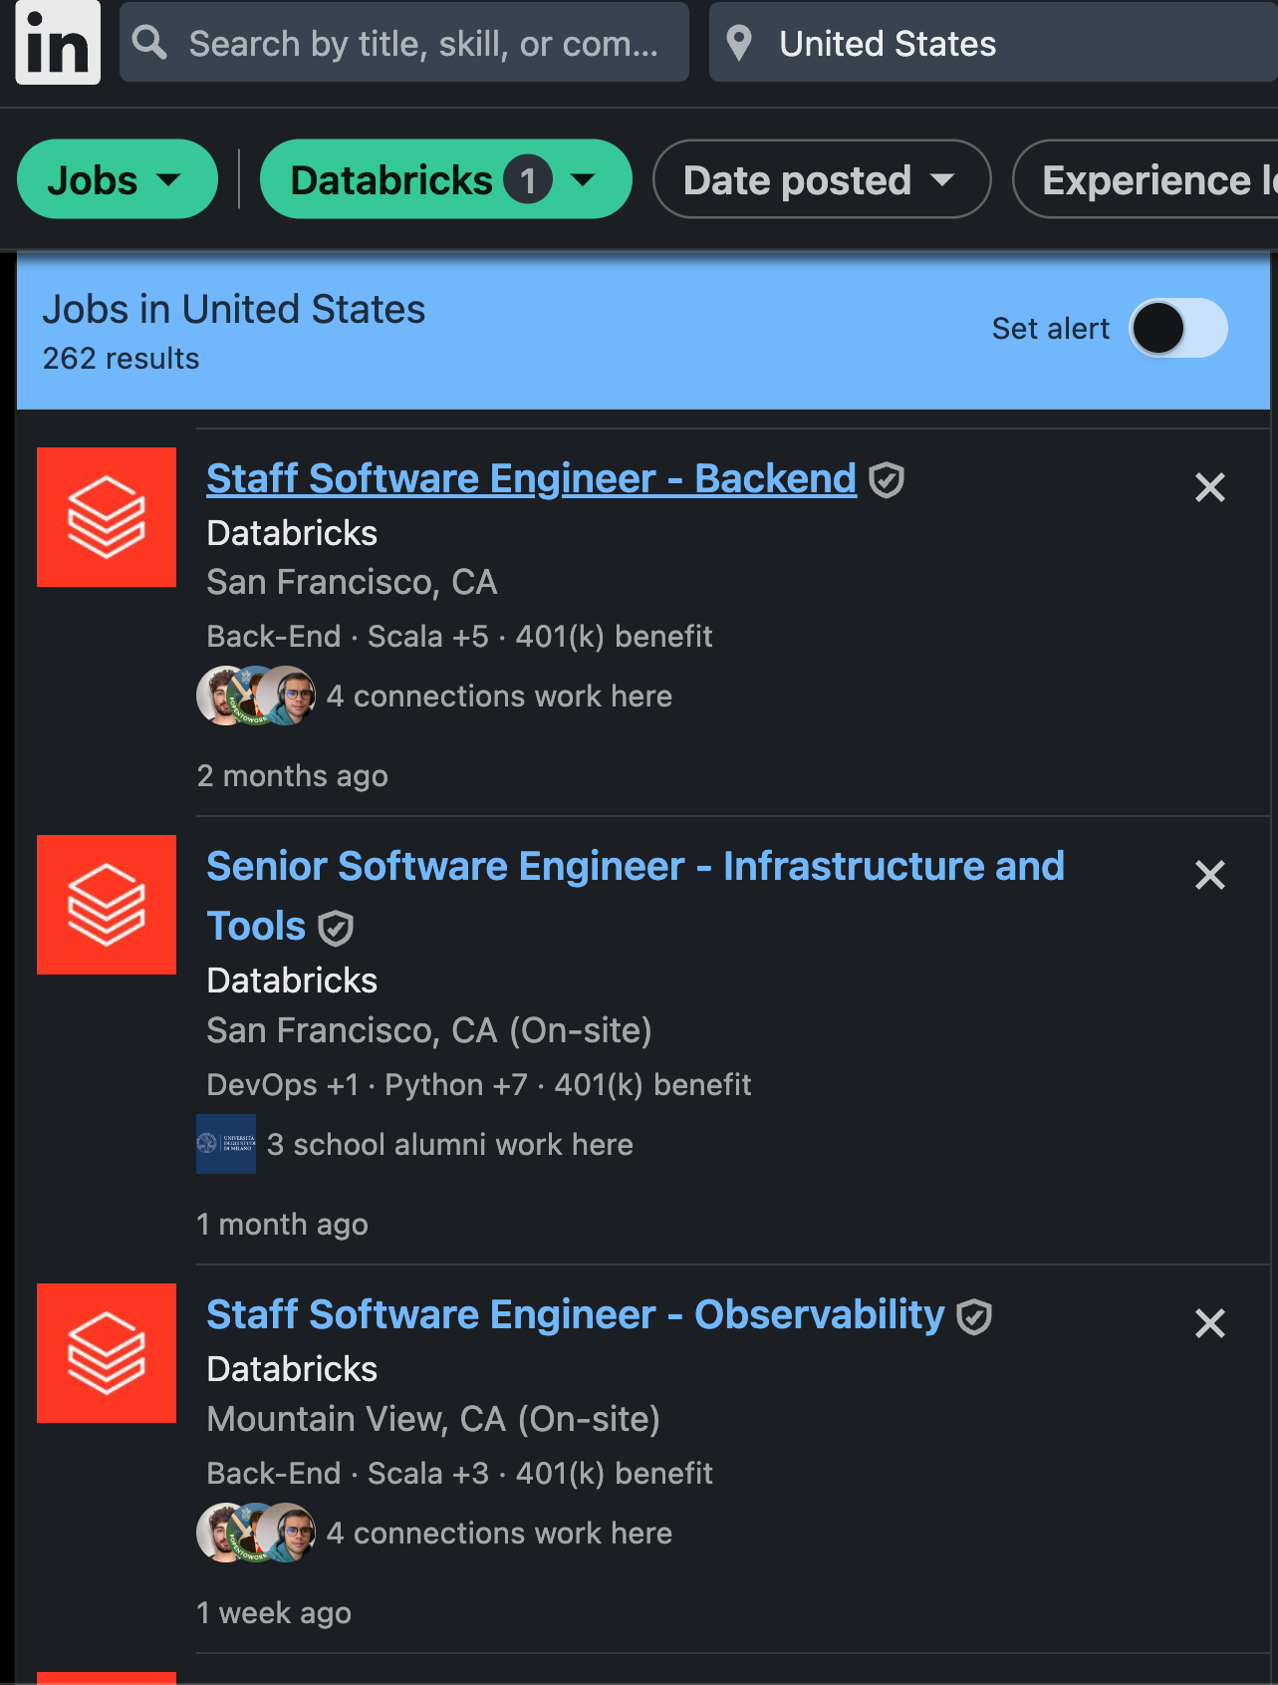Dismiss the Infrastructure and Tools job listing
Image resolution: width=1278 pixels, height=1685 pixels.
(1209, 875)
